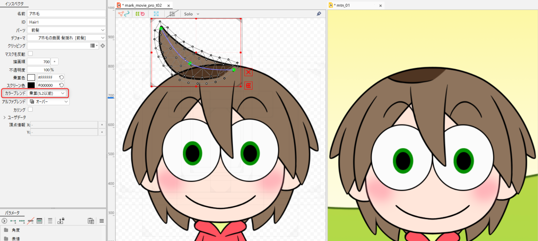Open the アルファブレンド dropdown
Image resolution: width=538 pixels, height=241 pixels.
pyautogui.click(x=48, y=101)
